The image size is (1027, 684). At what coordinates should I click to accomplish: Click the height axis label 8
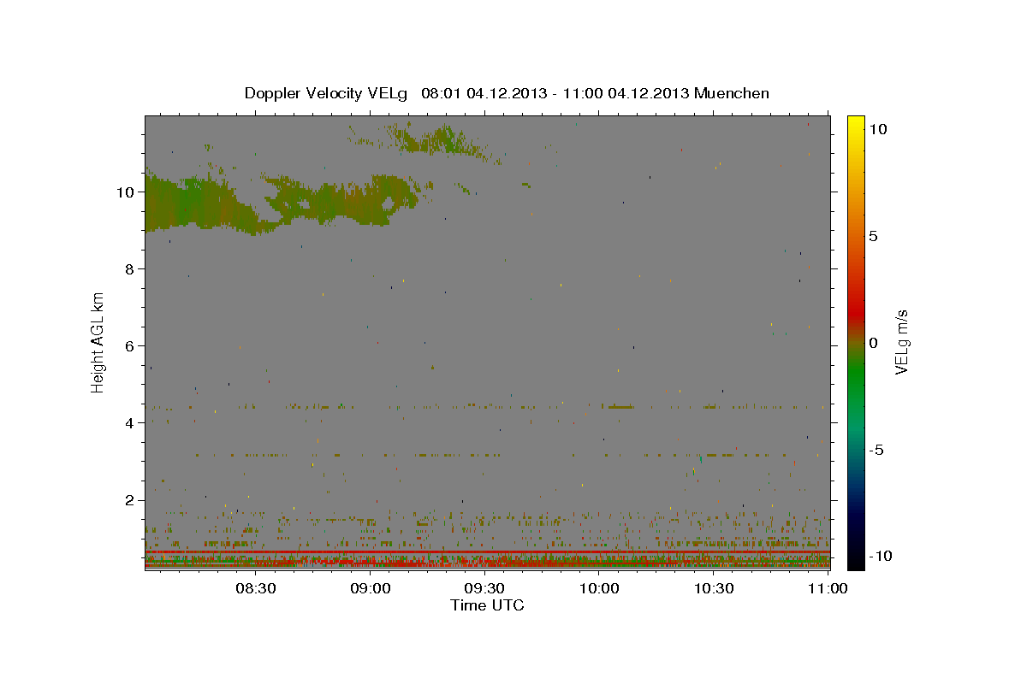(x=129, y=268)
